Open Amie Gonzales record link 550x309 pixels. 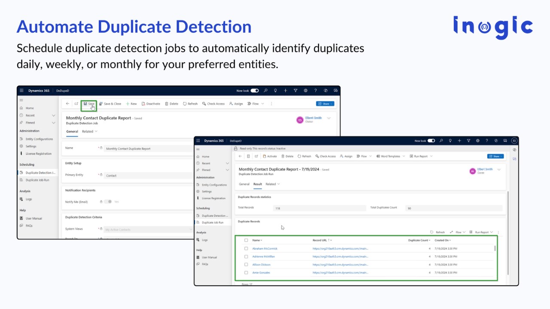click(261, 273)
